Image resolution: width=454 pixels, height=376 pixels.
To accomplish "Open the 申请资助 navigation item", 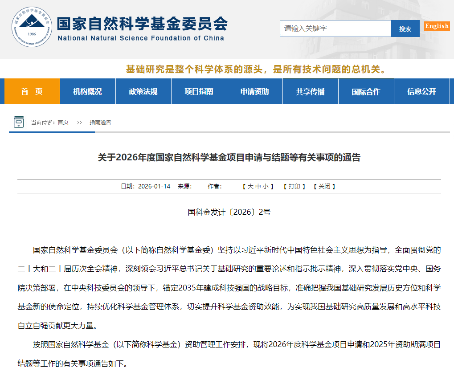I will (255, 91).
